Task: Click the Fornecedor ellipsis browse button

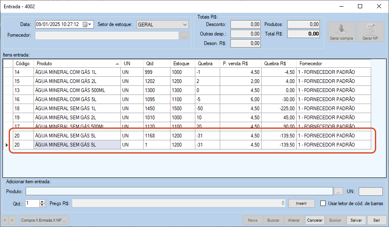Action: point(184,35)
